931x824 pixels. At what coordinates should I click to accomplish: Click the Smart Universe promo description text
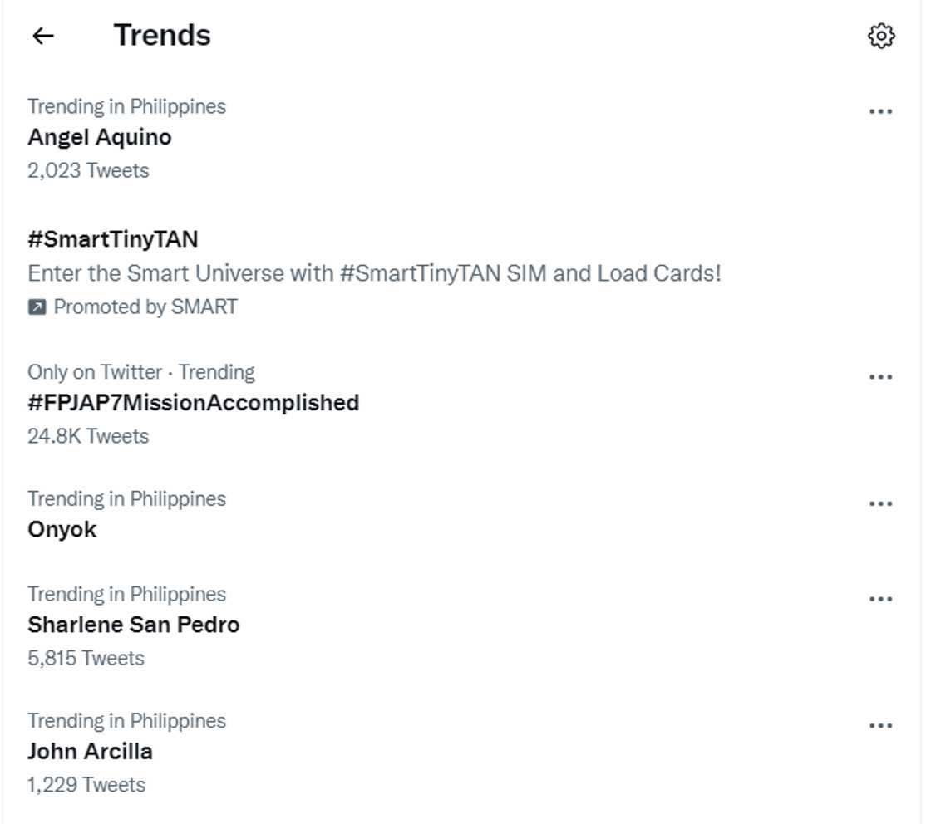(374, 273)
